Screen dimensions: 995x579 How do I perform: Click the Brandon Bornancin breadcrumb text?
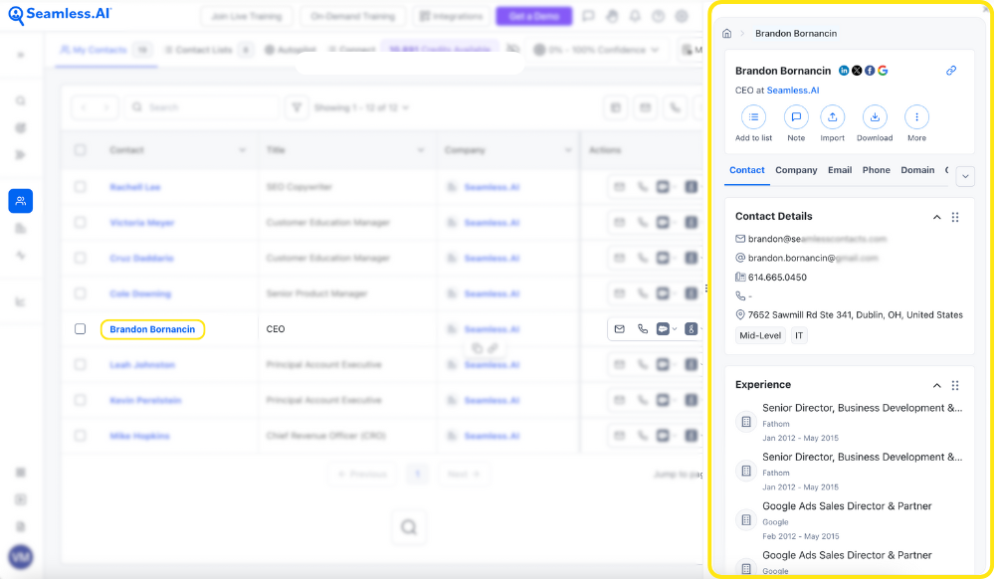[x=796, y=33]
